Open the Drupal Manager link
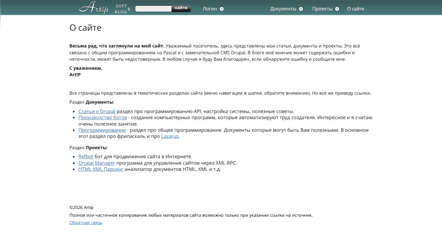This screenshot has height=248, width=442. [97, 163]
